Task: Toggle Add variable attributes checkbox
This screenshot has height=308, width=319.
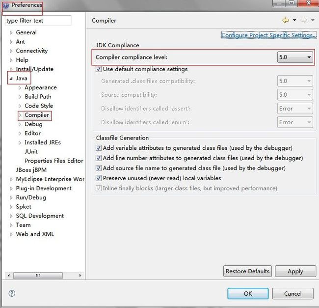Action: 99,148
